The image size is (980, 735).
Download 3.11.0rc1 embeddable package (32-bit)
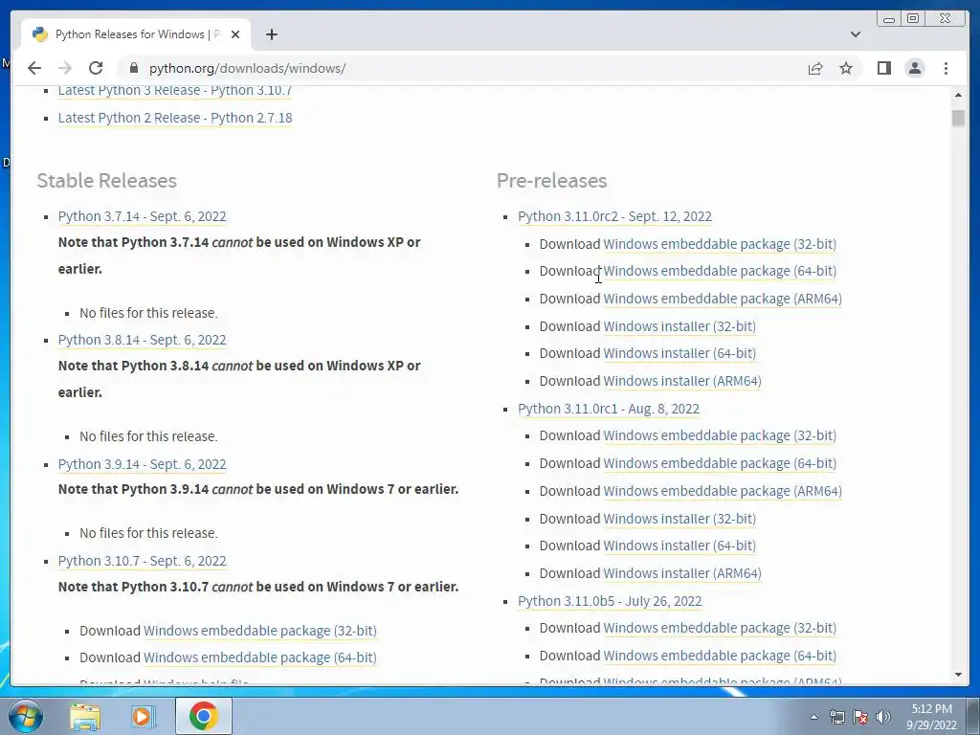(720, 435)
